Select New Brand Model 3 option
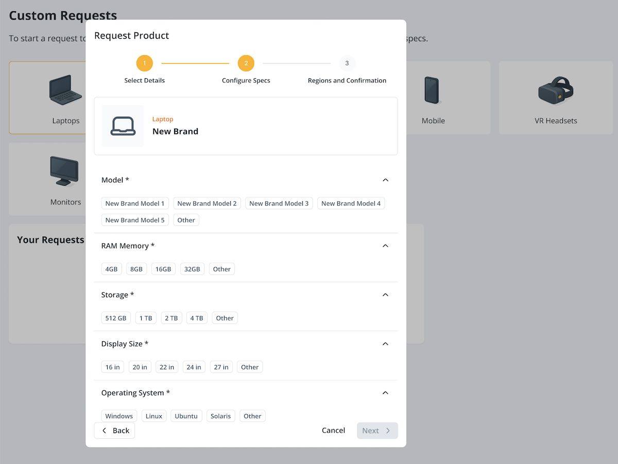The height and width of the screenshot is (464, 618). (x=279, y=203)
